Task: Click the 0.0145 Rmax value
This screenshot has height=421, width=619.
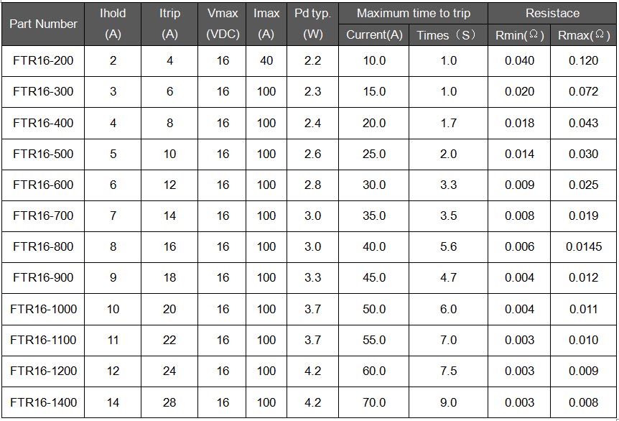Action: (583, 246)
